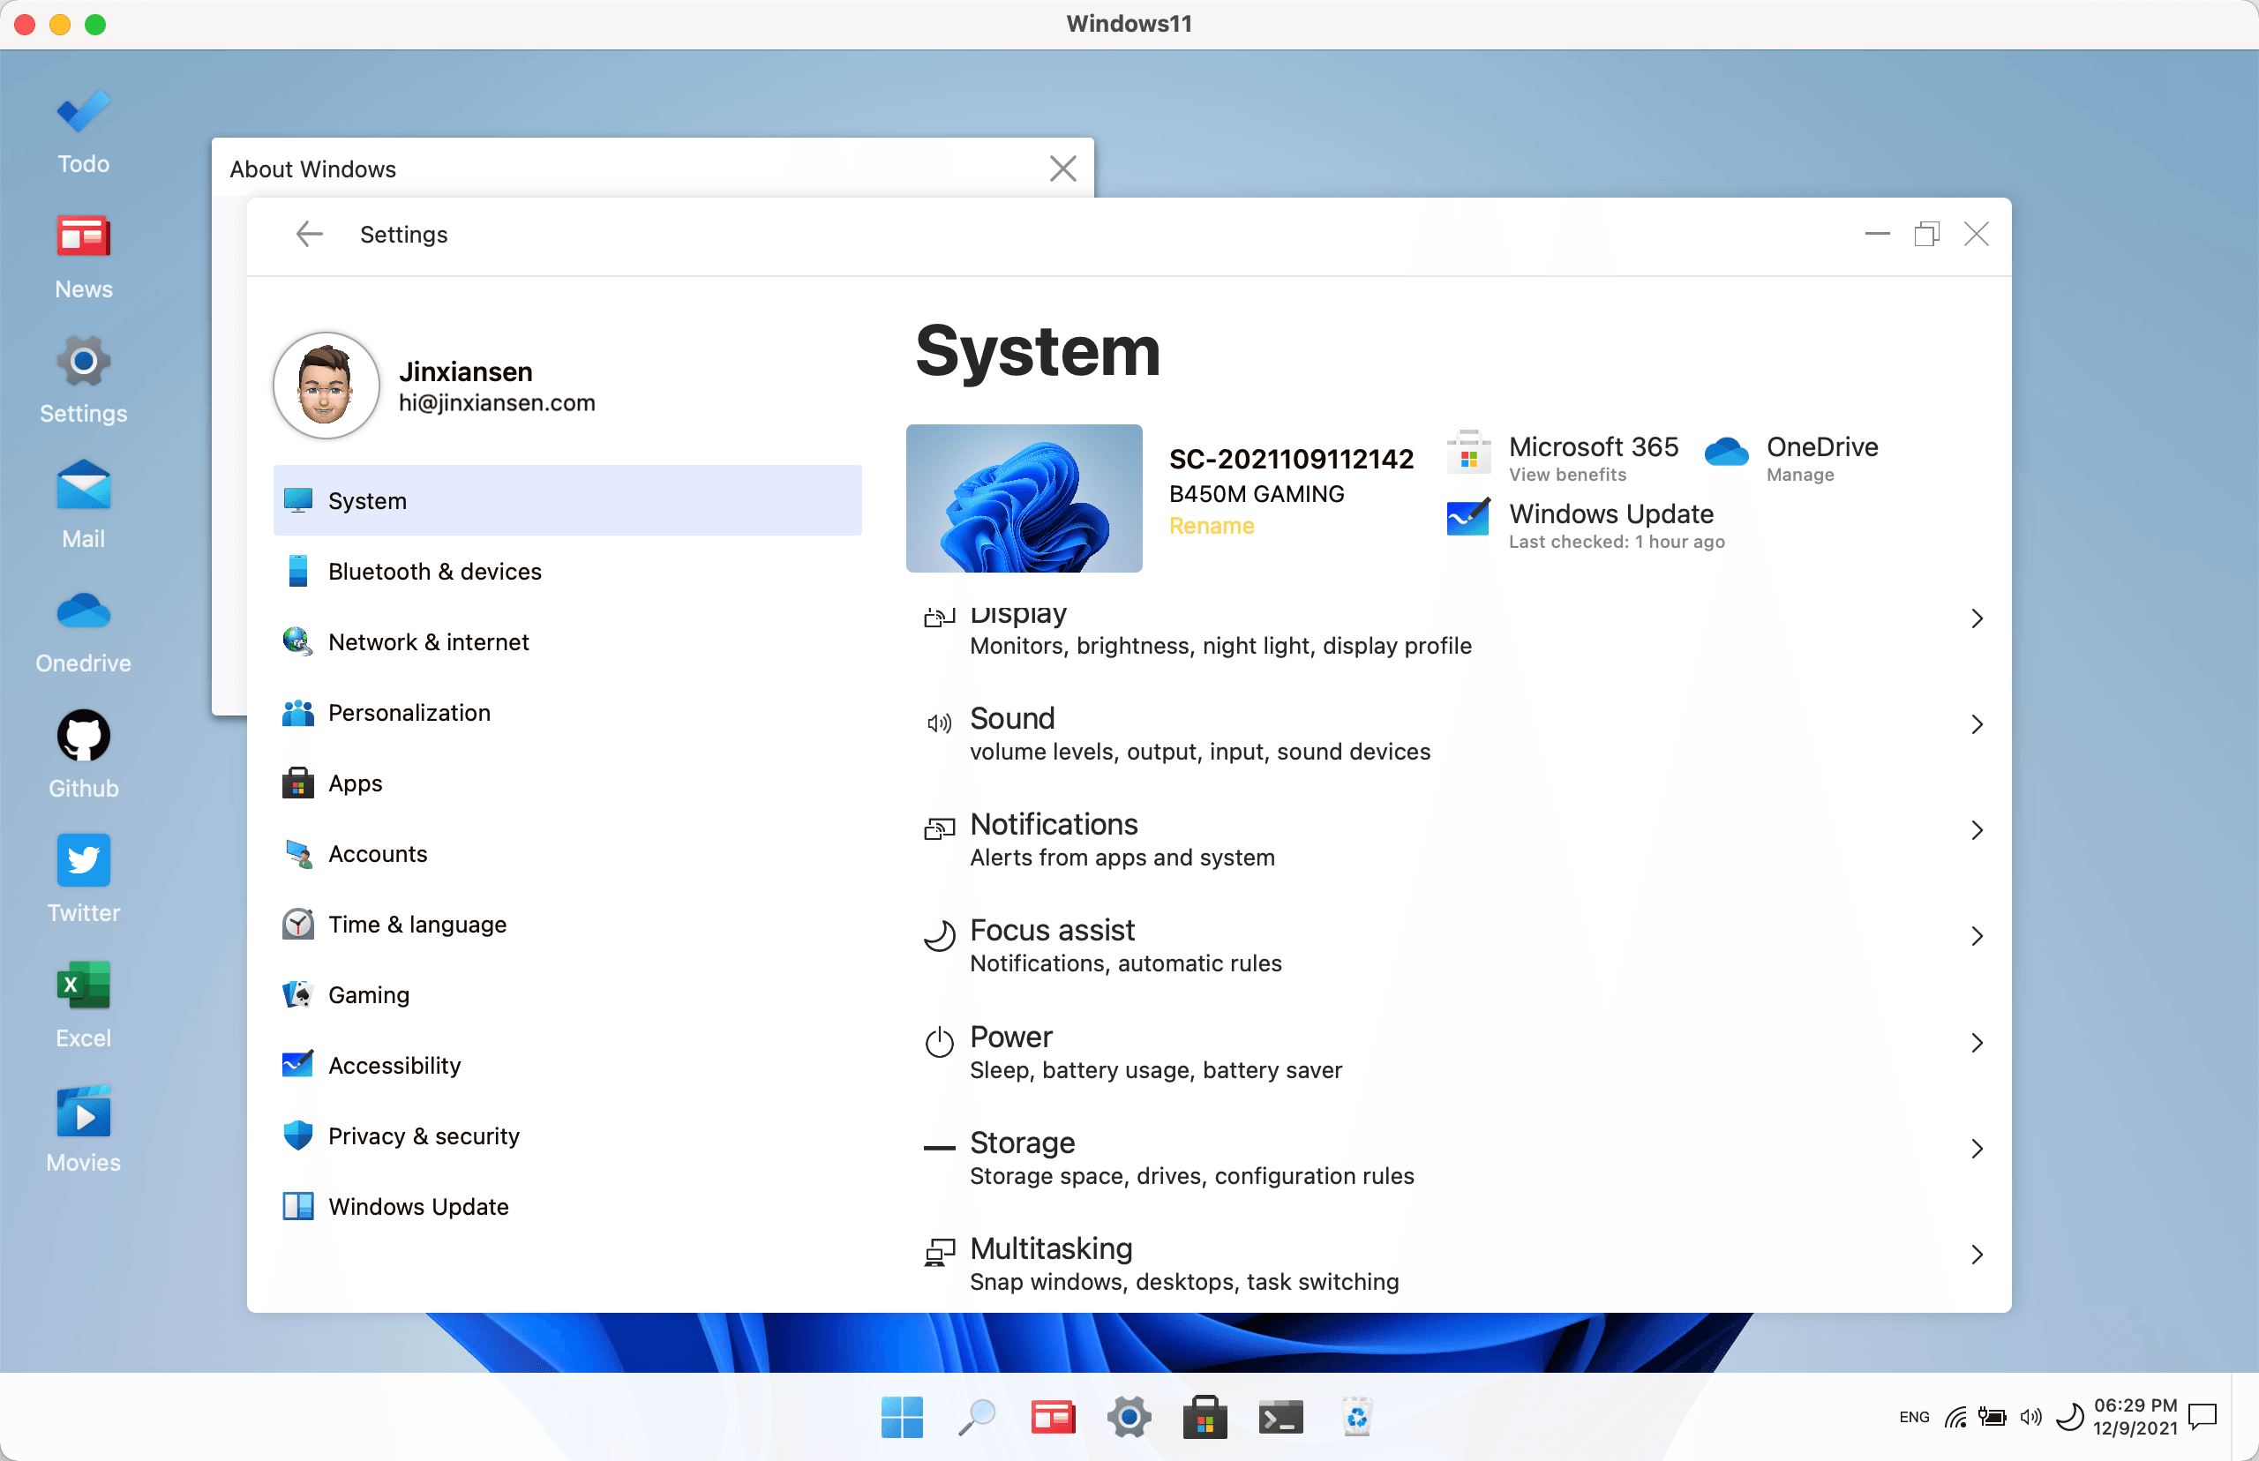Open Microsoft Store from the taskbar
The width and height of the screenshot is (2259, 1461).
[1205, 1418]
